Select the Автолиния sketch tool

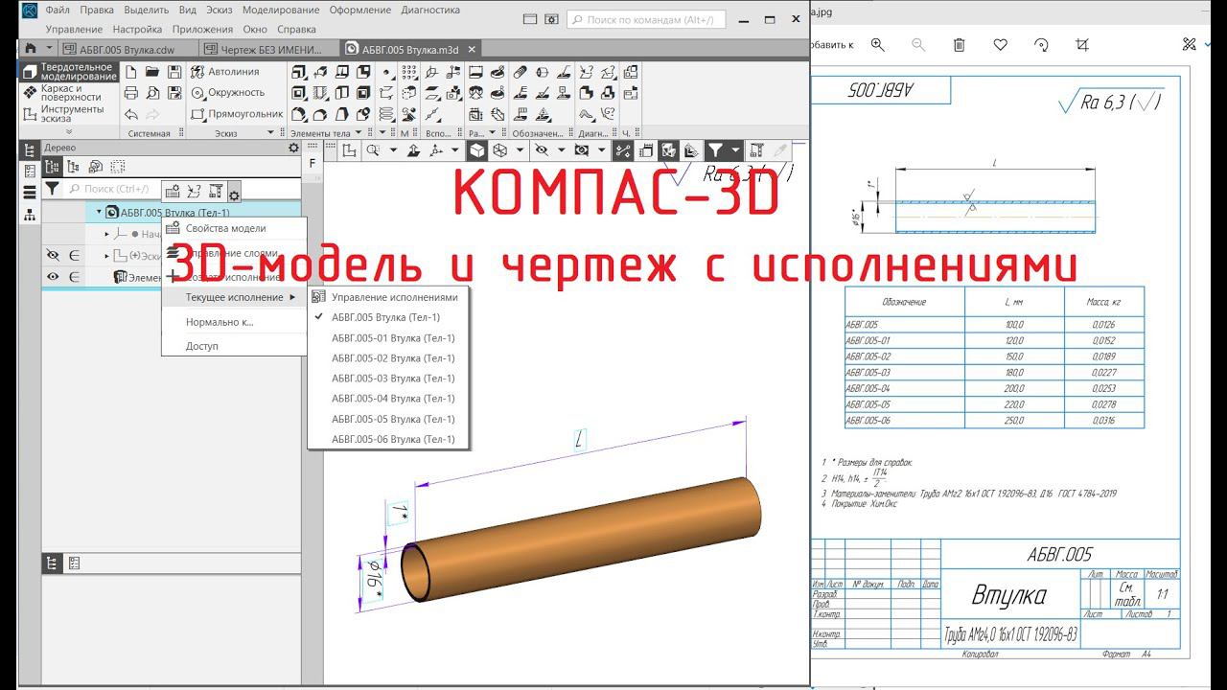(x=225, y=72)
